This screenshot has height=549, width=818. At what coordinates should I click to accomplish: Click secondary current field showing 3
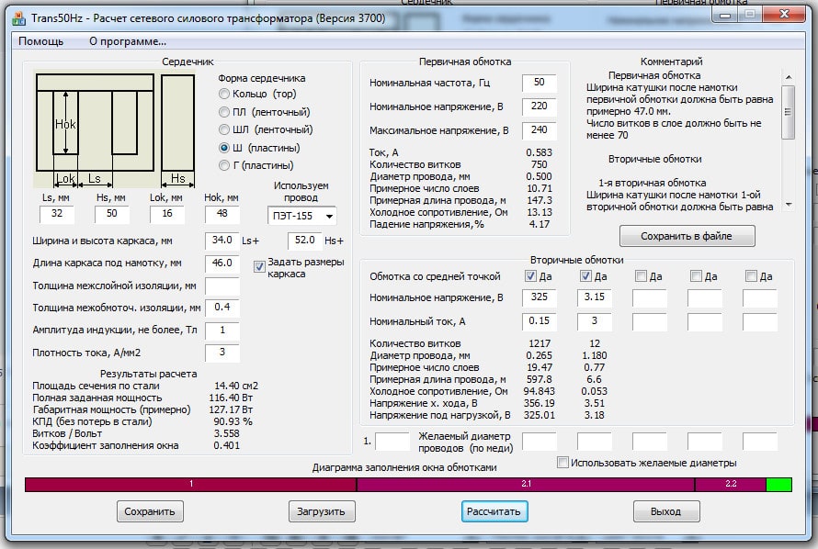tap(594, 321)
